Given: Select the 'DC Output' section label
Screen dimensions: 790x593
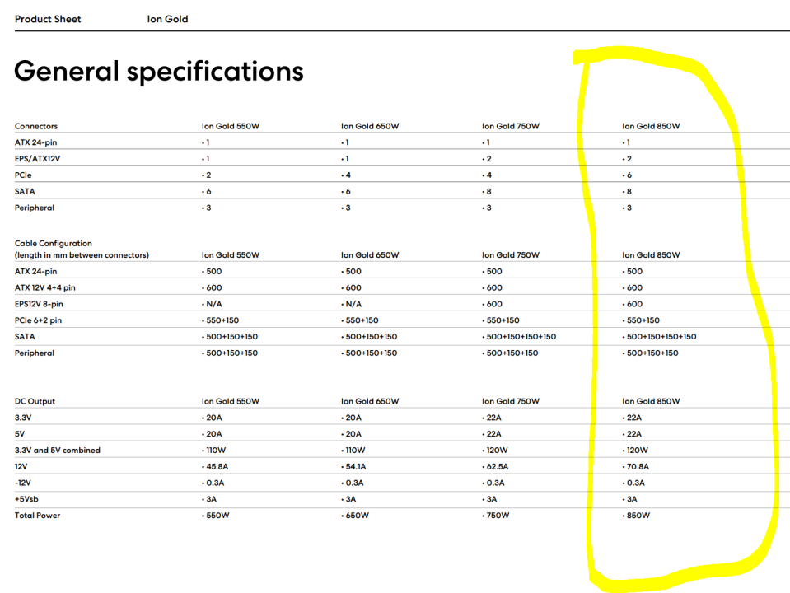Looking at the screenshot, I should coord(35,401).
